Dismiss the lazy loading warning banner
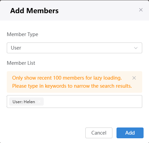Image resolution: width=149 pixels, height=143 pixels. click(134, 78)
